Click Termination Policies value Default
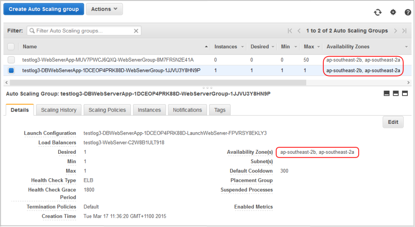Viewport: 415px width, 227px height. [x=91, y=207]
